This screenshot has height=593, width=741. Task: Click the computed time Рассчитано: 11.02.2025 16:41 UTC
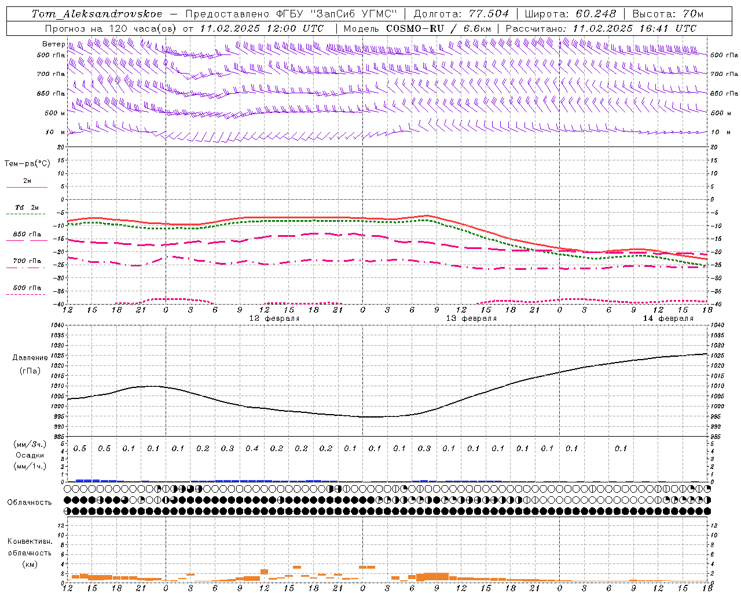click(x=601, y=28)
